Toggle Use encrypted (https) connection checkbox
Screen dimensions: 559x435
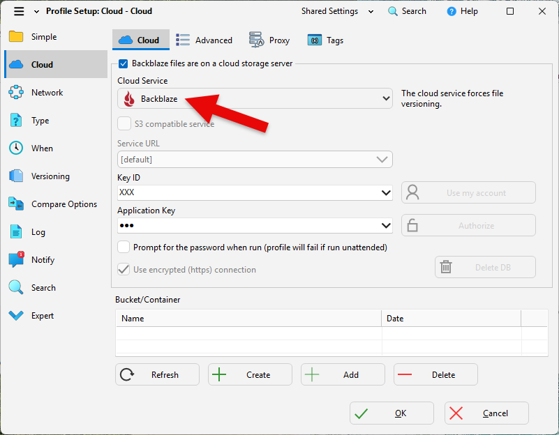(x=124, y=269)
